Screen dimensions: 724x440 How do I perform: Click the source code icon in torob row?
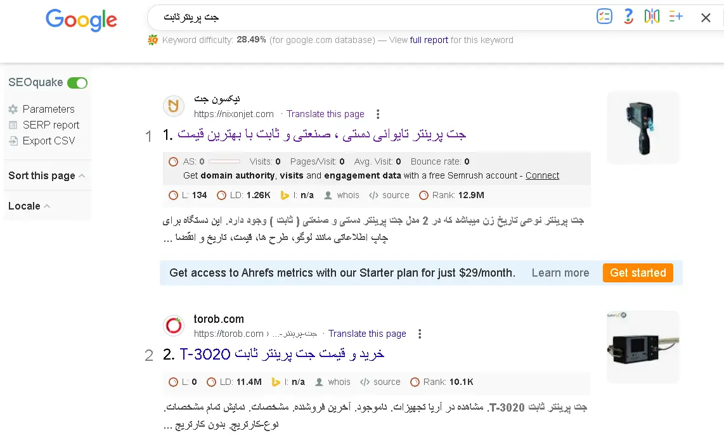pyautogui.click(x=365, y=382)
